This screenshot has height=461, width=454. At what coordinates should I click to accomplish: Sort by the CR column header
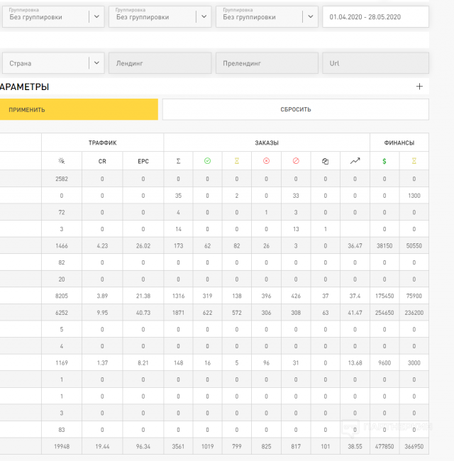(x=102, y=161)
